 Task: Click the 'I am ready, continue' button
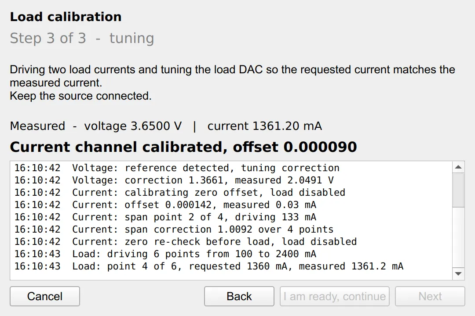click(x=334, y=296)
